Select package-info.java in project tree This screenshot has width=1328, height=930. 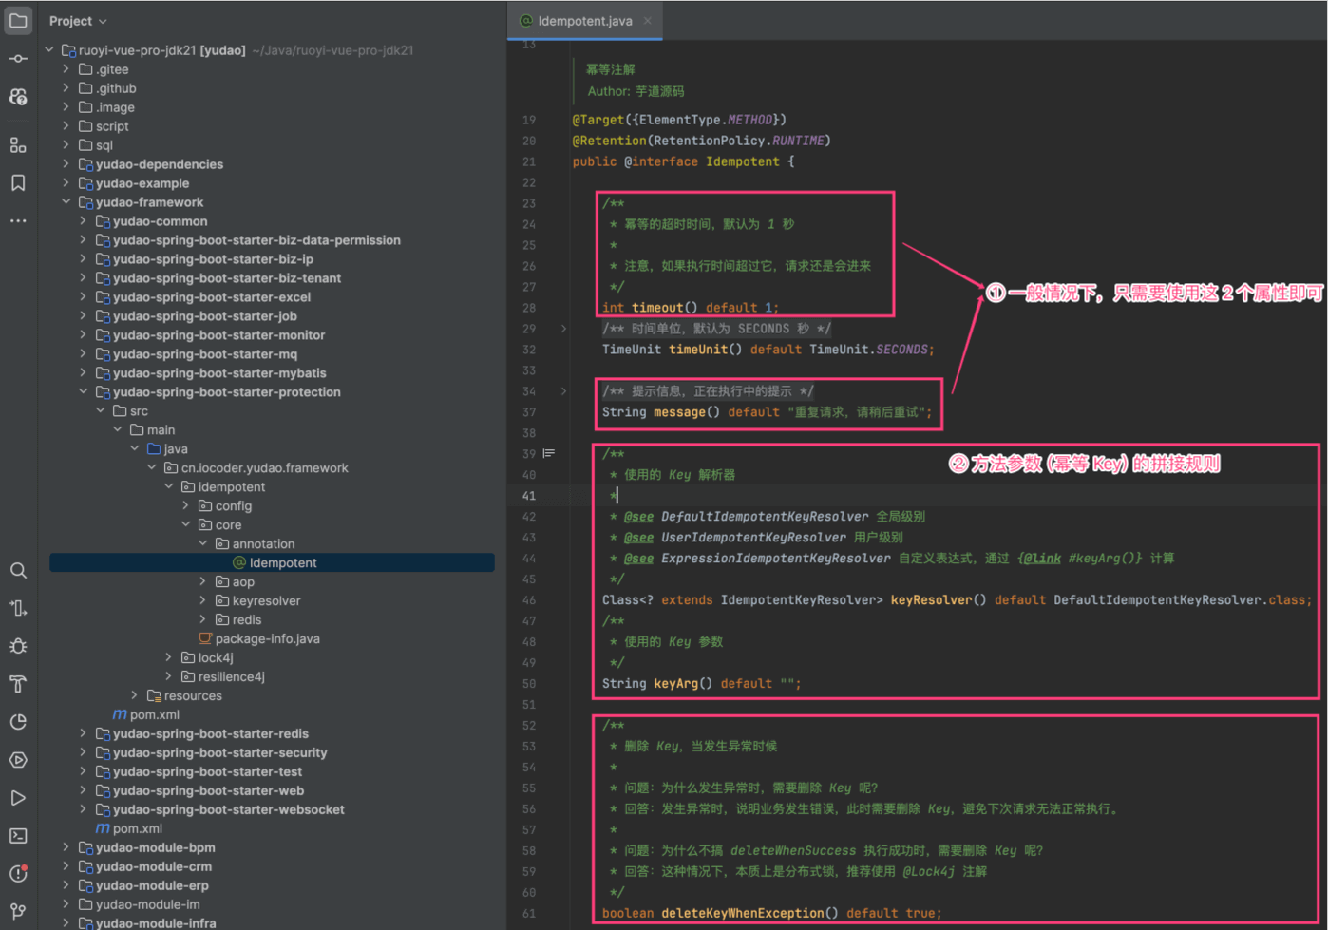tap(267, 639)
